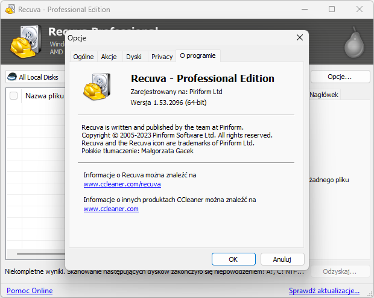Click the Odzyskaj... button in main window
Viewport: 374px width, 298px height.
pos(340,271)
